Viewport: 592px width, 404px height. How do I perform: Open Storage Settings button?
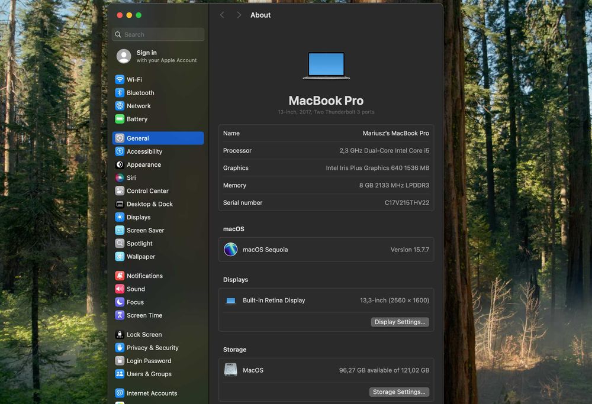399,392
